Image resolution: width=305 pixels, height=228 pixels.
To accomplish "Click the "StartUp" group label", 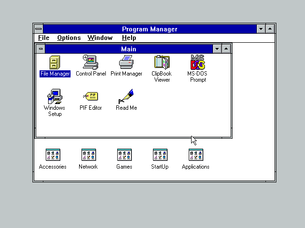I will [160, 167].
